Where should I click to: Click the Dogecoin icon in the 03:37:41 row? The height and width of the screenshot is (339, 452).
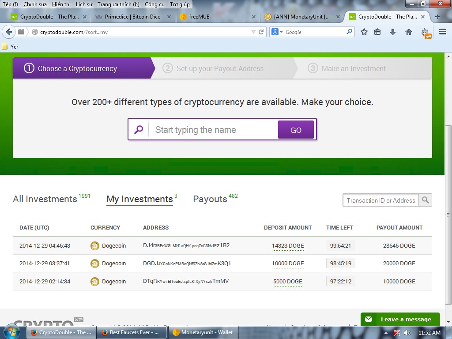point(95,263)
